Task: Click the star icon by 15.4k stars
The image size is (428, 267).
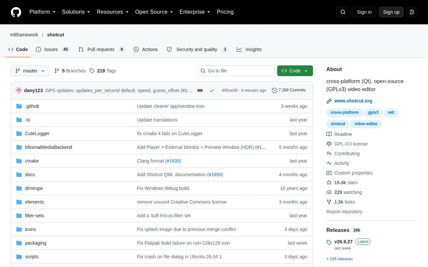Action: pos(329,183)
